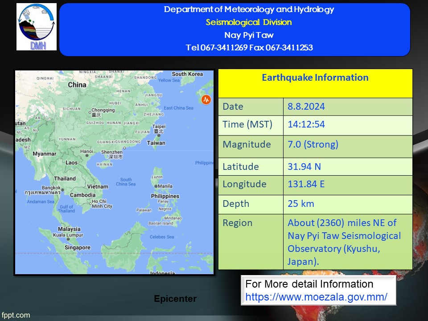This screenshot has height=321, width=428.
Task: Click the 'Cambodia' label on the map
Action: point(83,195)
